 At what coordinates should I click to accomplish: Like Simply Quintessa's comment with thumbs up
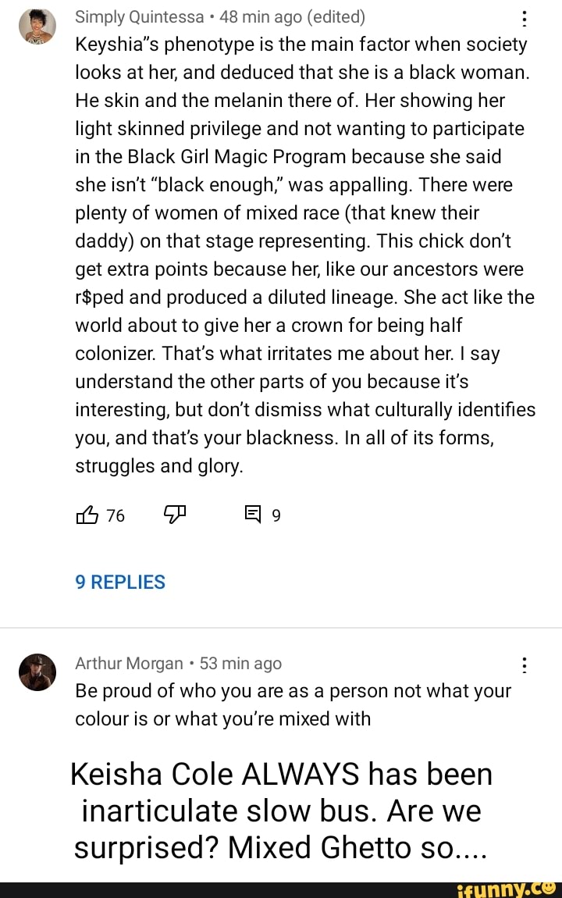coord(87,515)
